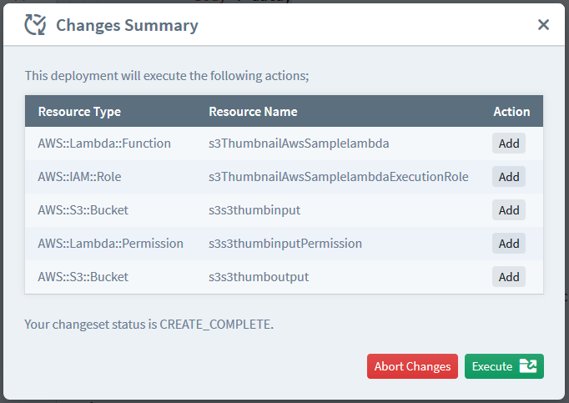Viewport: 569px width, 403px height.
Task: Click Add badge for s3ThumbnailAwsSamplelambda
Action: (509, 144)
